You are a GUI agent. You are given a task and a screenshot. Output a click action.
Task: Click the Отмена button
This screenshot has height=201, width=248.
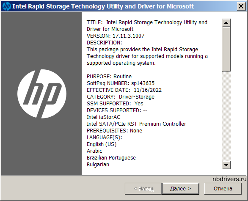[x=223, y=188]
